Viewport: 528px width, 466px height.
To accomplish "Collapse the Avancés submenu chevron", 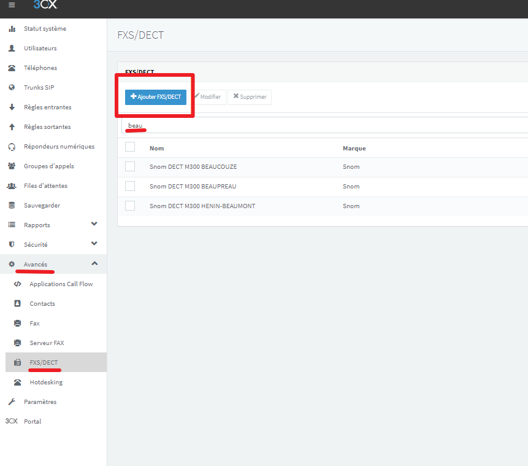I will tap(94, 263).
